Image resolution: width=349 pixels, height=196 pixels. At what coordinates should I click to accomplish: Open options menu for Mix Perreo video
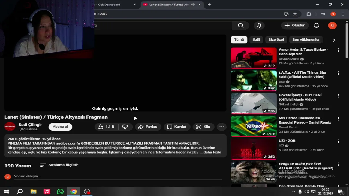(338, 119)
